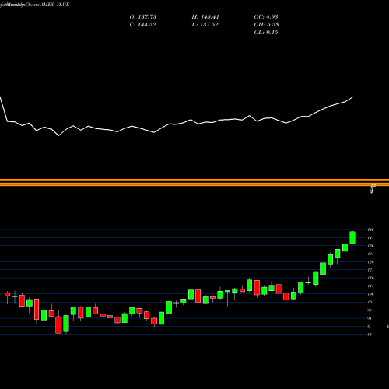Screen dimensions: 389x389
Task: Click the orange horizontal band
Action: coord(194,182)
